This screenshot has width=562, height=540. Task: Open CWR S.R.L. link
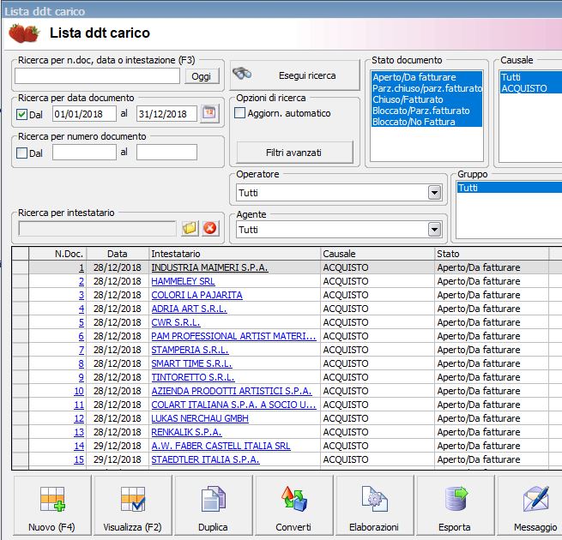pyautogui.click(x=176, y=322)
